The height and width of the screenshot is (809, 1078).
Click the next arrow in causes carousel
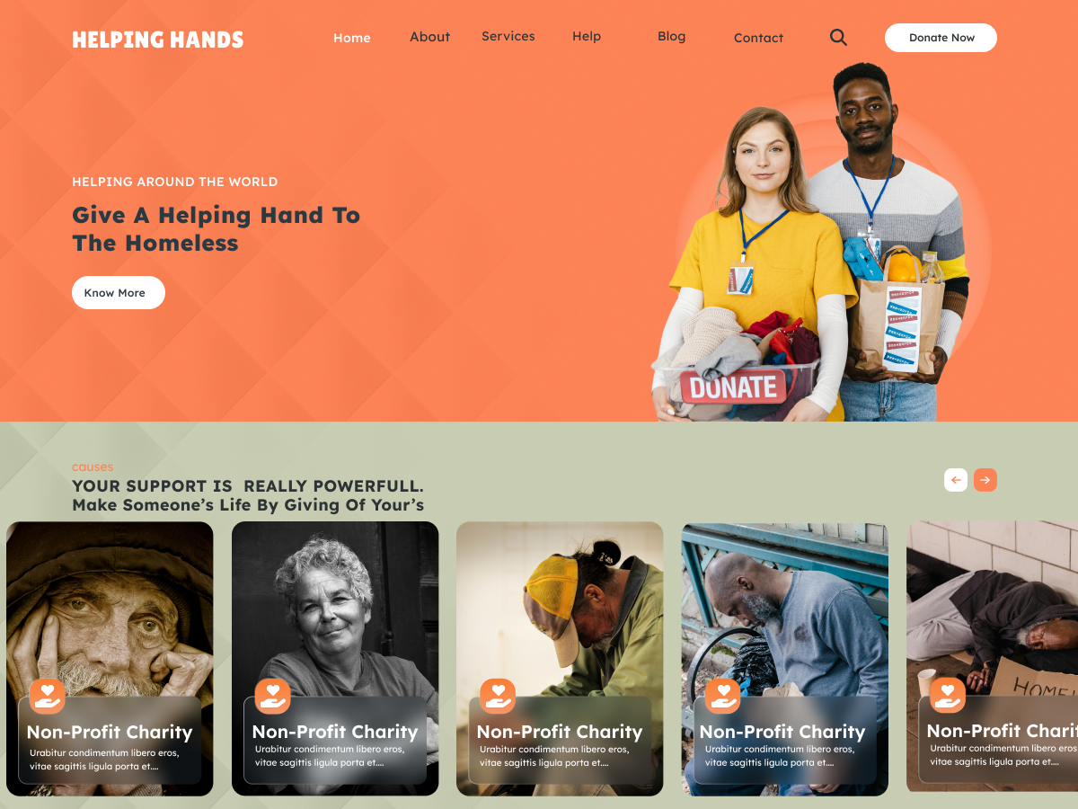click(x=985, y=480)
